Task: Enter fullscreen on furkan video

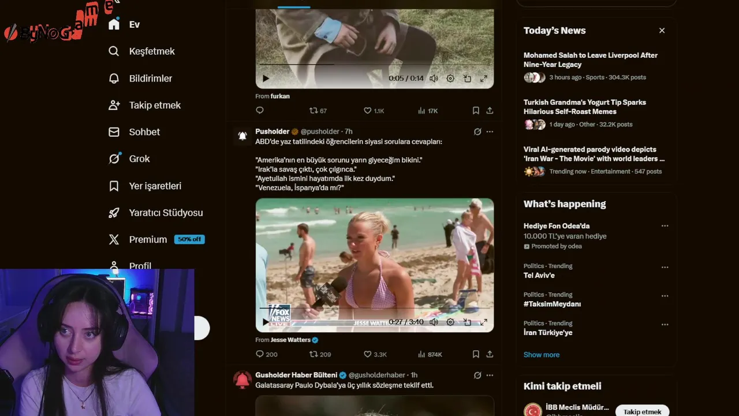Action: pyautogui.click(x=484, y=79)
